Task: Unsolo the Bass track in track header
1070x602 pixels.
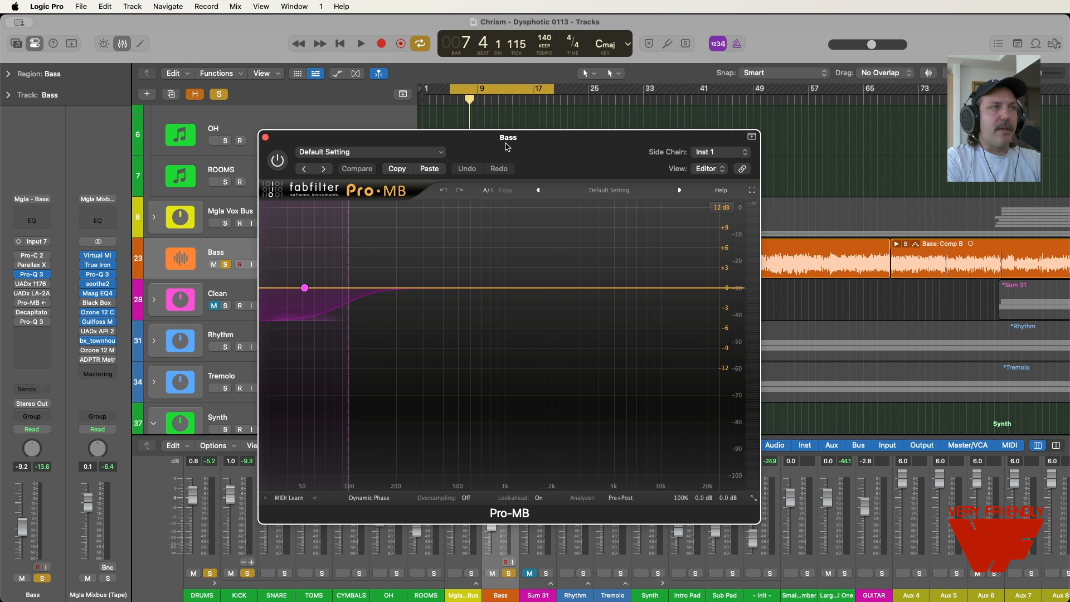Action: pyautogui.click(x=225, y=265)
